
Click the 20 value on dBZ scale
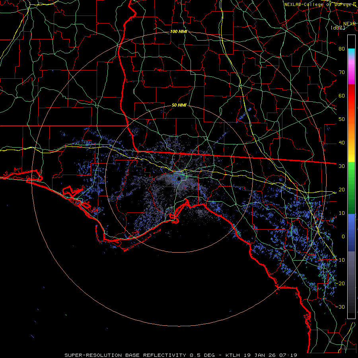pyautogui.click(x=342, y=189)
